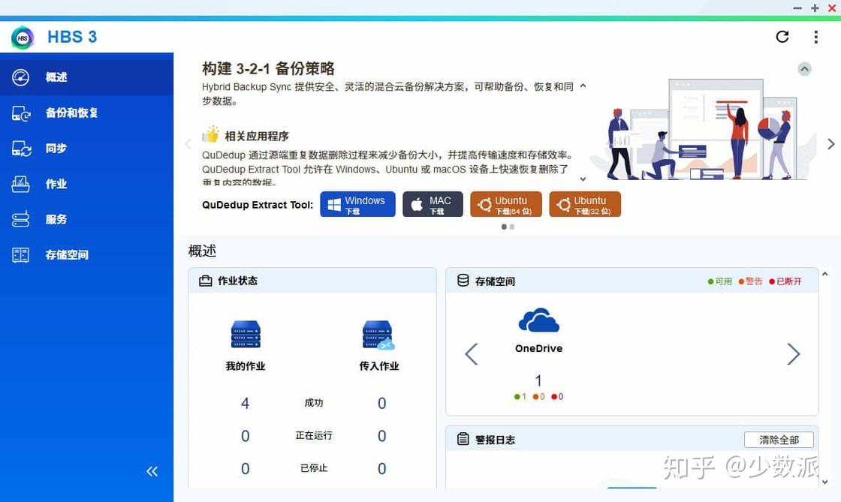Go to the 同步 sync section

87,148
